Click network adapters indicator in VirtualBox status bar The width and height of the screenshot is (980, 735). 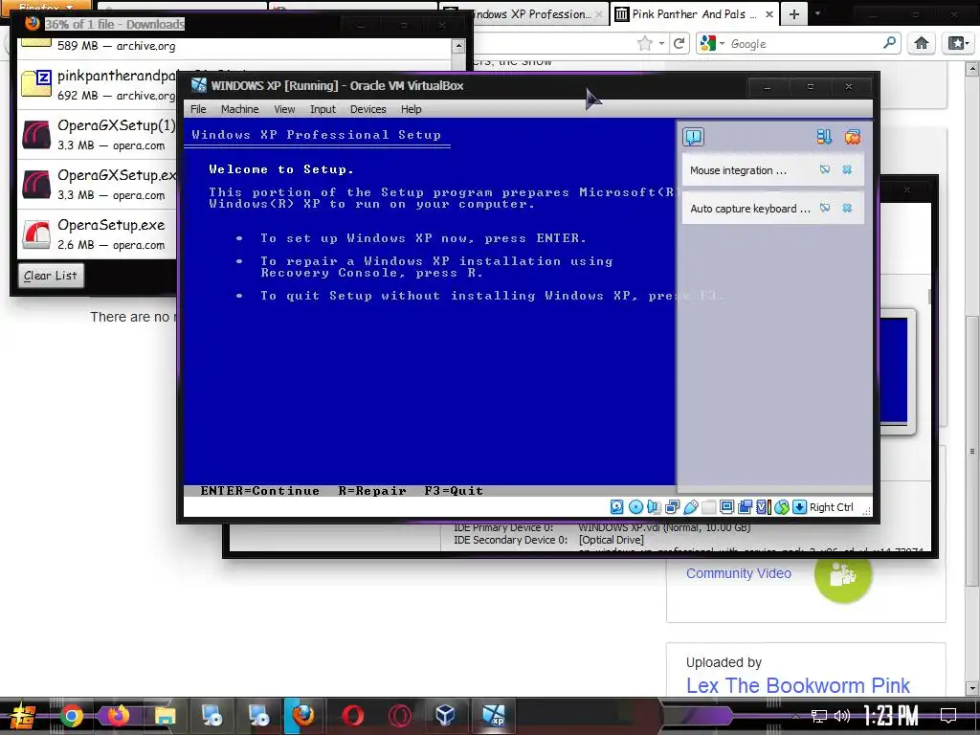(x=673, y=507)
